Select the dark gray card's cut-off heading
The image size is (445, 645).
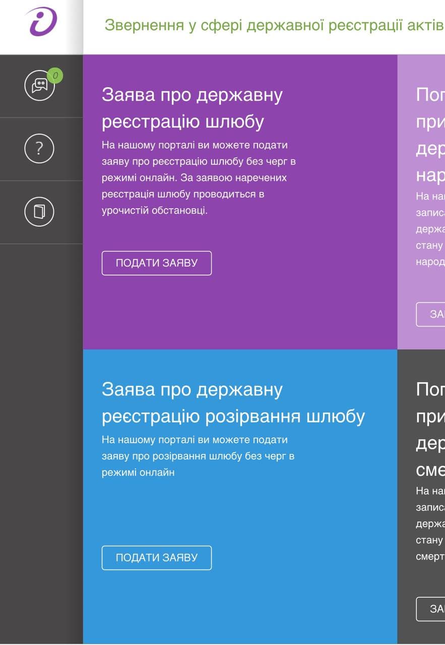click(430, 429)
